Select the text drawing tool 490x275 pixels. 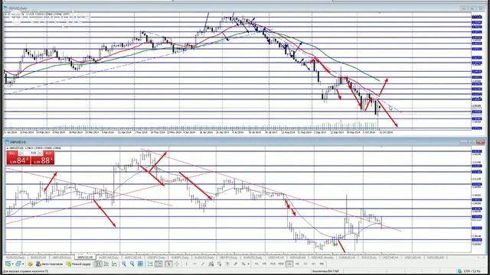pos(227,264)
